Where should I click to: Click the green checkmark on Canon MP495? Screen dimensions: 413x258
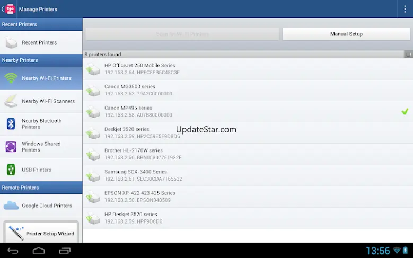point(405,112)
